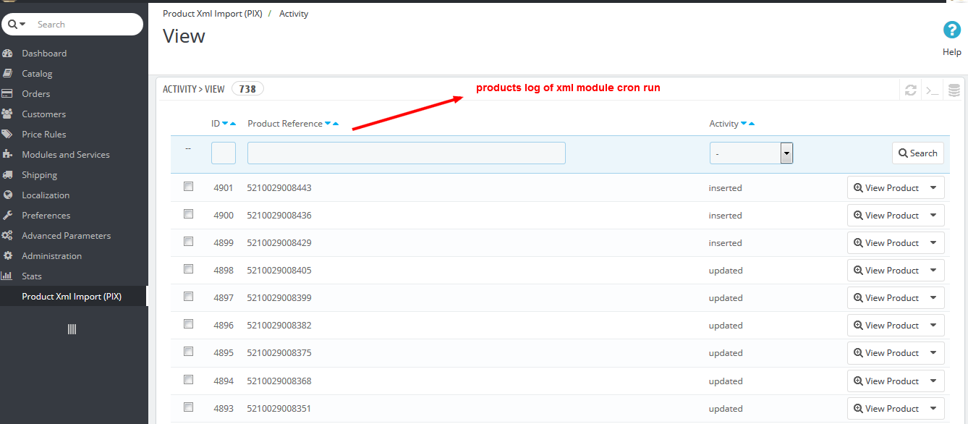Check the box for row 4899
This screenshot has height=424, width=968.
coord(189,242)
